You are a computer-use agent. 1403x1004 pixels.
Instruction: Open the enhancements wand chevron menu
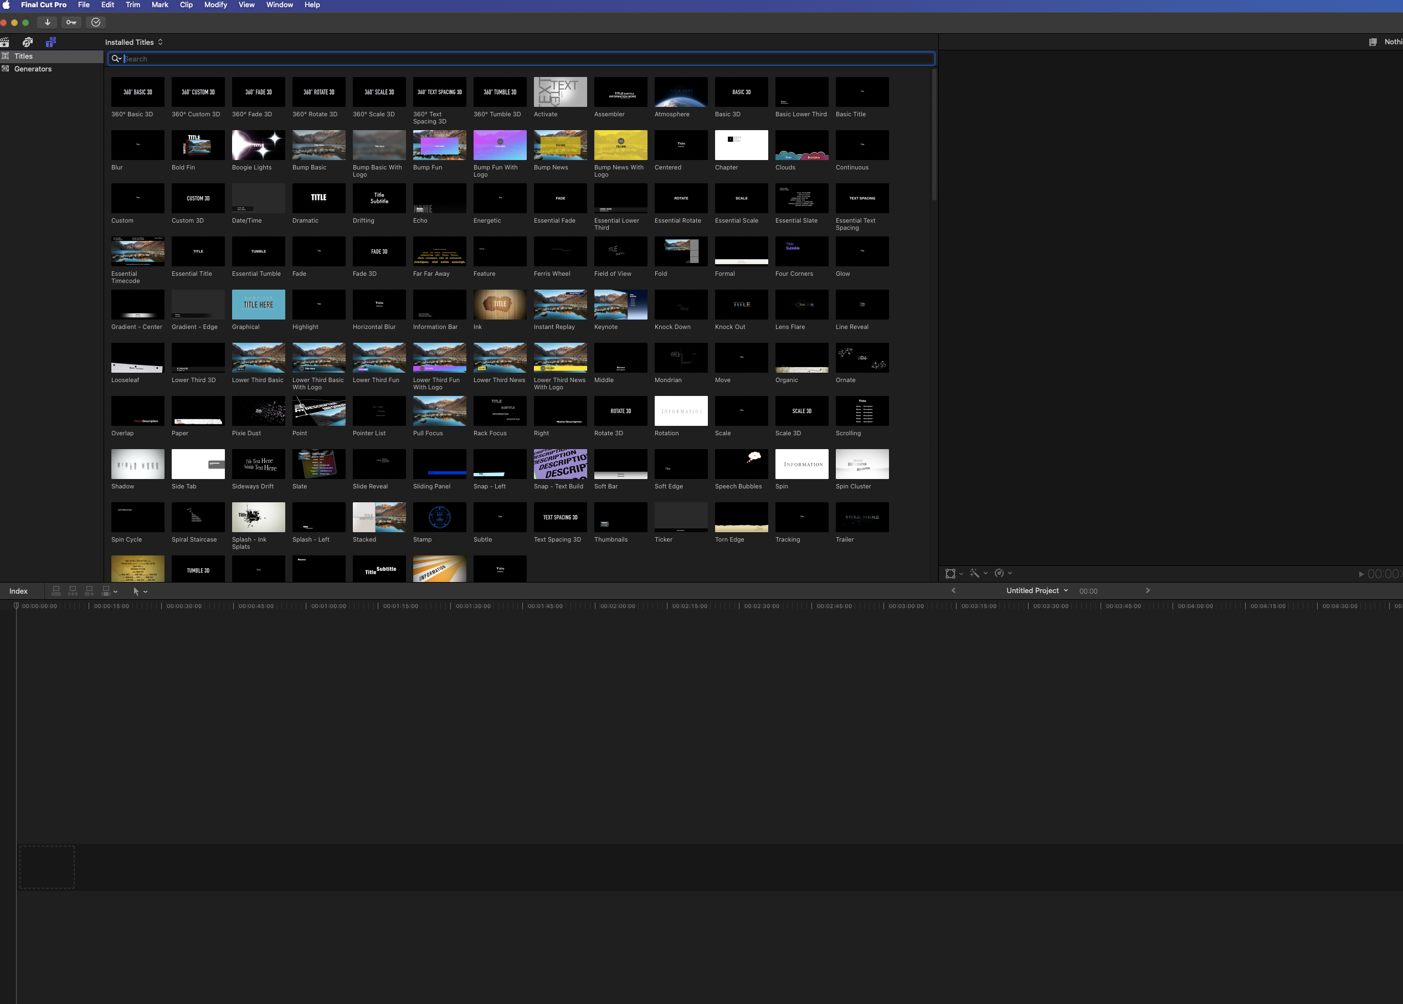click(x=985, y=573)
